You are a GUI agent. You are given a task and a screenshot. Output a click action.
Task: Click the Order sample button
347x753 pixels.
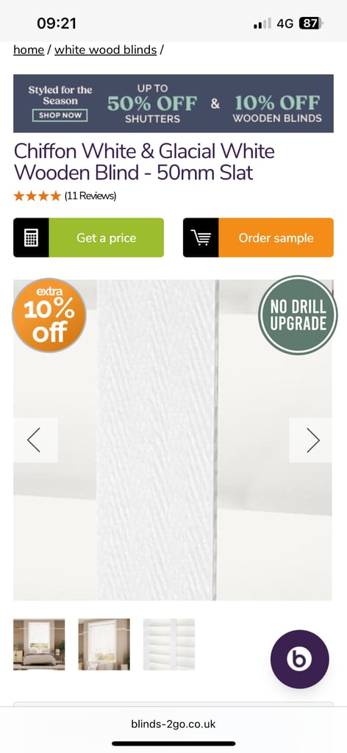click(276, 238)
